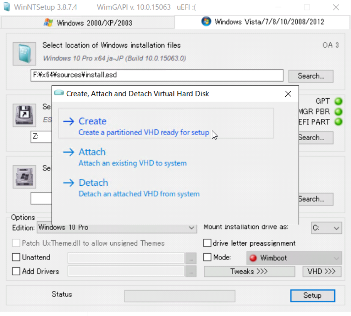Start installation with the Setup button
The width and height of the screenshot is (351, 316).
(312, 296)
